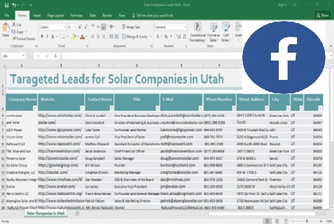Click the visionsolar.com website link

60,137
